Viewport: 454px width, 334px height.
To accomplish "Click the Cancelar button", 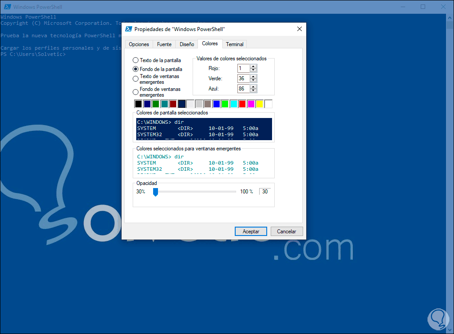I will [287, 231].
